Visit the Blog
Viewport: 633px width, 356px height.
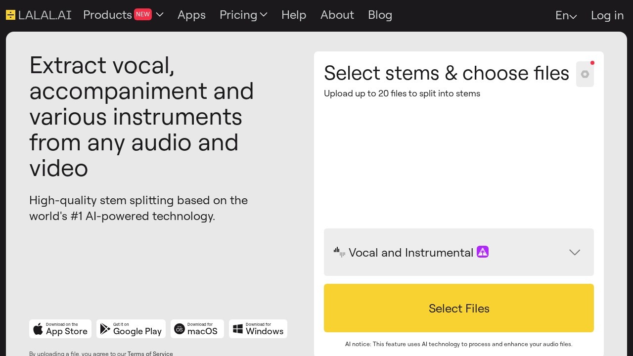coord(380,15)
